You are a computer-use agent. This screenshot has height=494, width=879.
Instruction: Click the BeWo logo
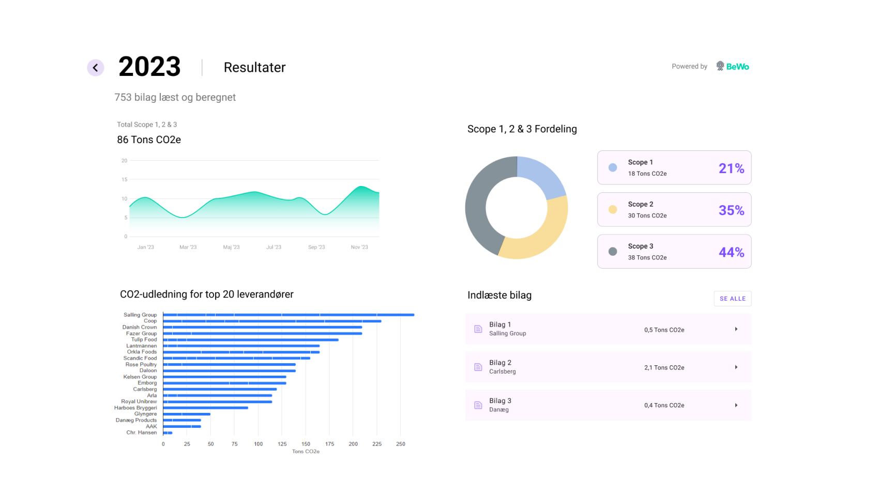click(x=732, y=66)
